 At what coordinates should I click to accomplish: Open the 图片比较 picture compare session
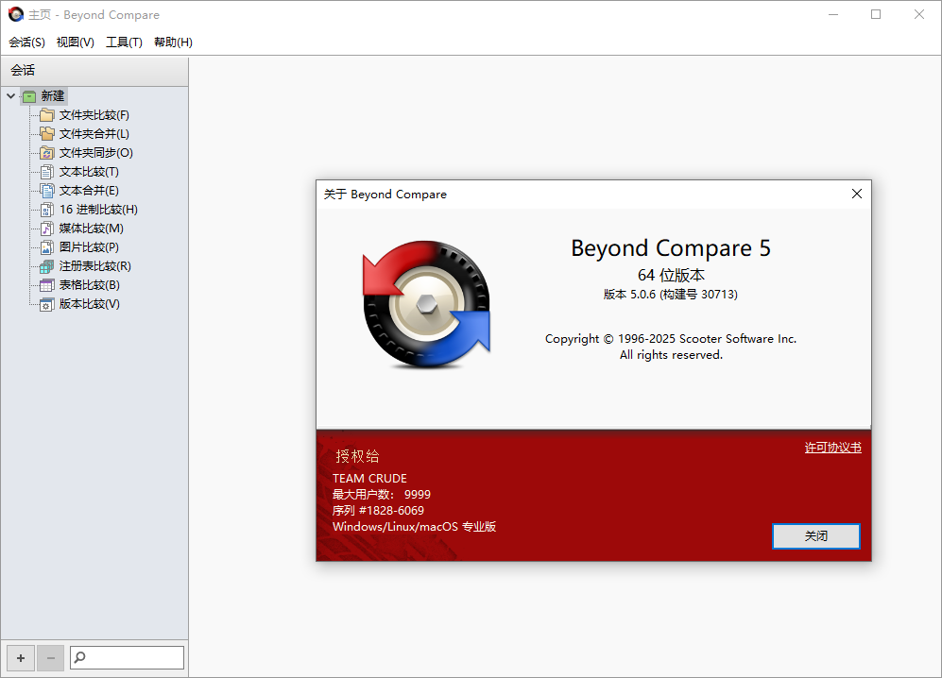pyautogui.click(x=78, y=246)
